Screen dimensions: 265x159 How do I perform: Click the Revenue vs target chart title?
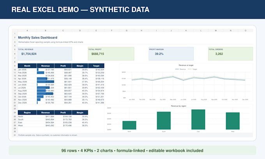point(186,65)
